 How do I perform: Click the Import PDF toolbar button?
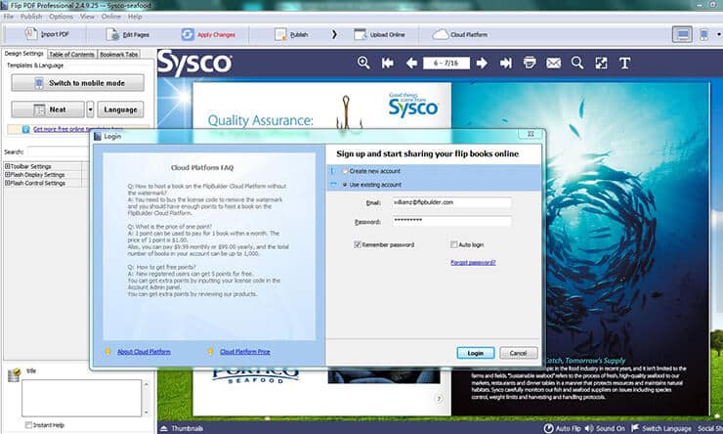pyautogui.click(x=47, y=34)
